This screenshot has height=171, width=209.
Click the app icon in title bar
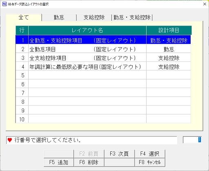click(4, 4)
